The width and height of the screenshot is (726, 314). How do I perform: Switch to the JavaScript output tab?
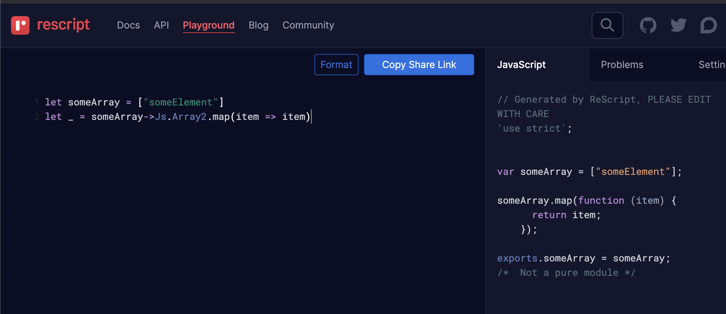(521, 65)
